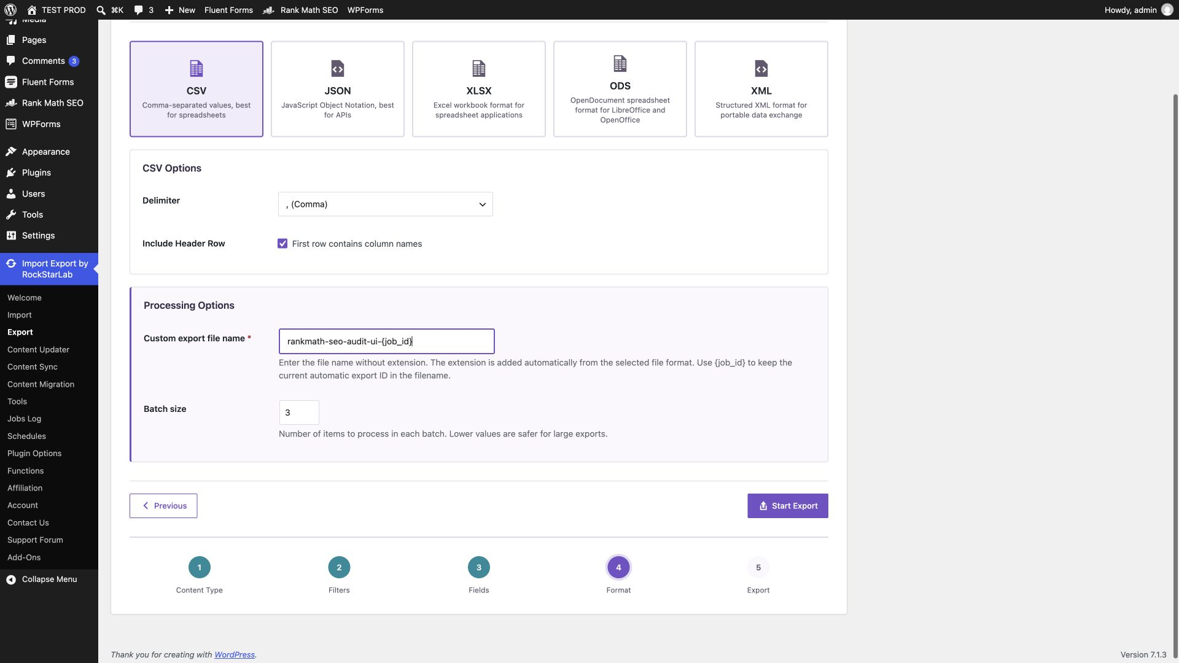Click the plus New icon in admin bar

[169, 10]
